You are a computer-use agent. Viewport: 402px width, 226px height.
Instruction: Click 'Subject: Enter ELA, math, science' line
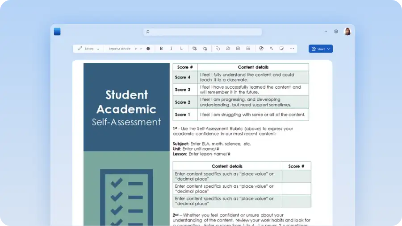212,144
